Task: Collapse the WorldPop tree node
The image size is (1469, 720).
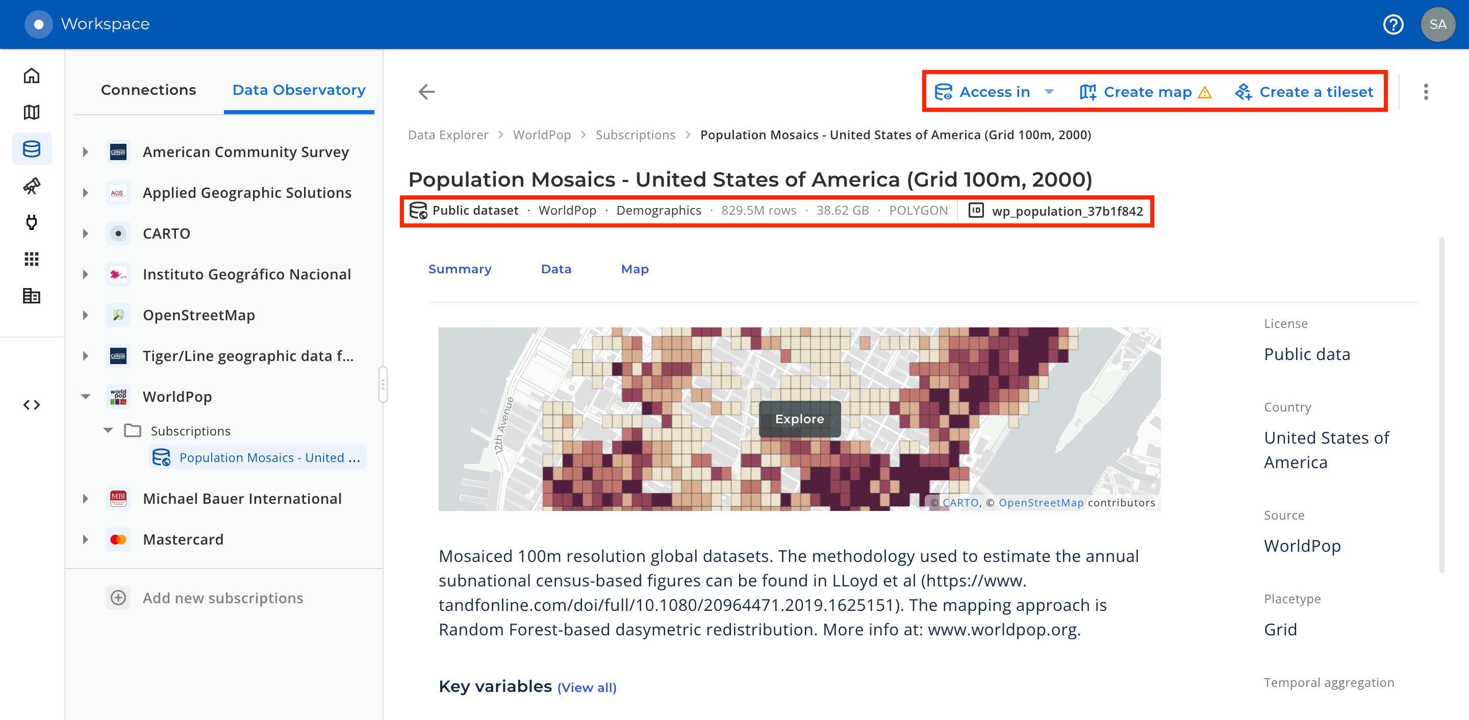Action: tap(86, 397)
